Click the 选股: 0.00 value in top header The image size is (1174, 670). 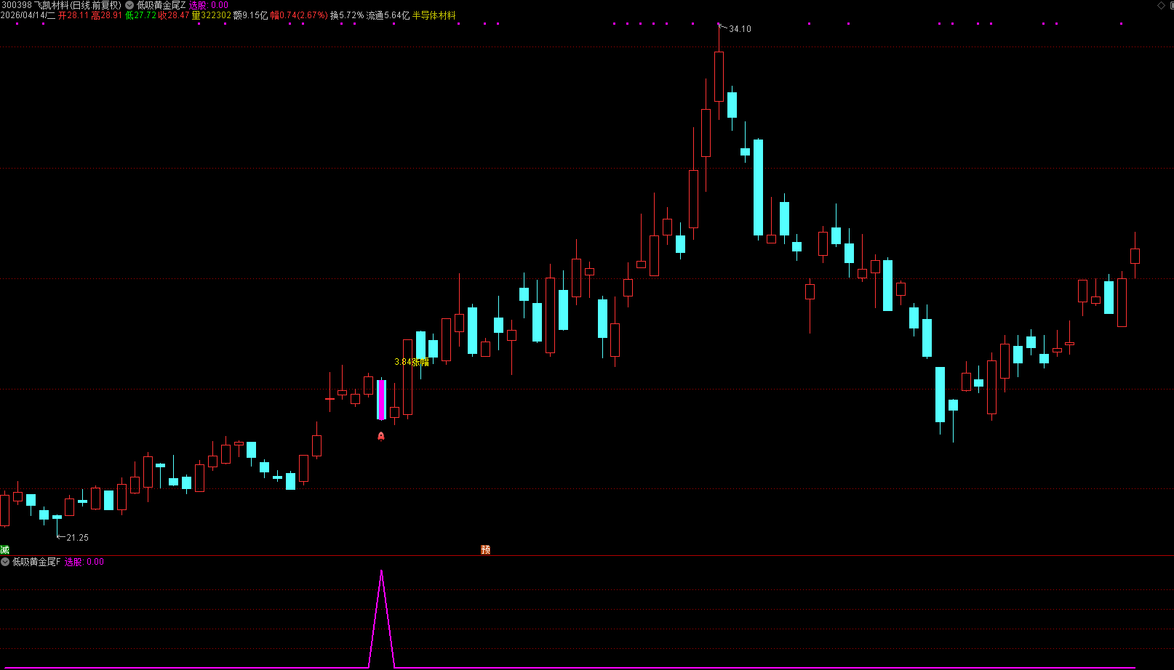[209, 5]
